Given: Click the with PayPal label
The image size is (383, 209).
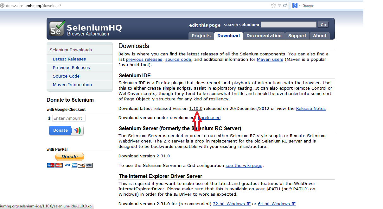Looking at the screenshot, I should (x=57, y=149).
